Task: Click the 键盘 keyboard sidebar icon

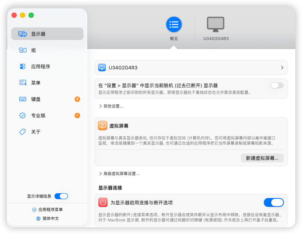Action: (x=23, y=99)
